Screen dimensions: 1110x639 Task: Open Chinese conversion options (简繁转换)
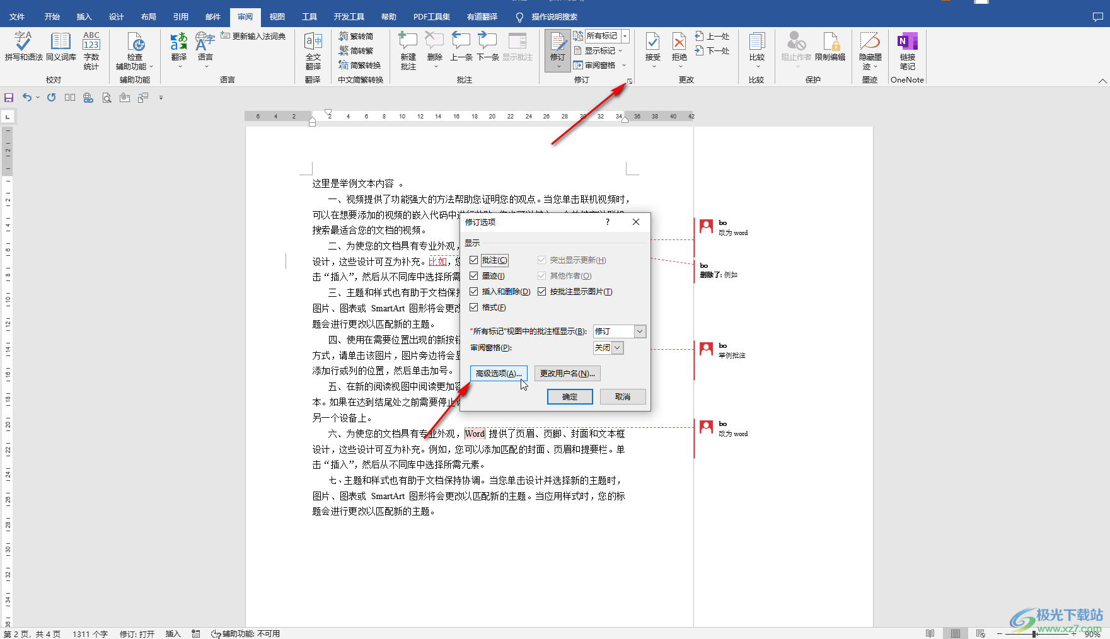point(359,65)
